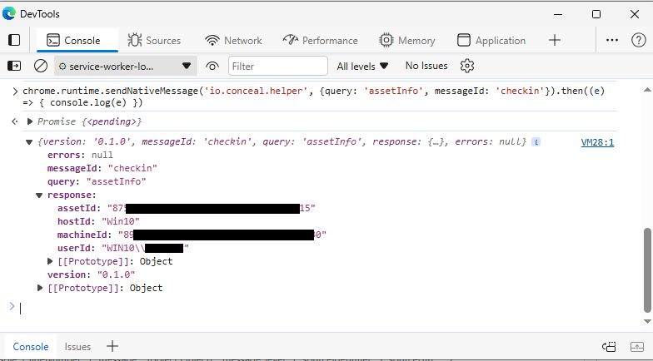Click the plus icon for more tools

[x=555, y=40]
